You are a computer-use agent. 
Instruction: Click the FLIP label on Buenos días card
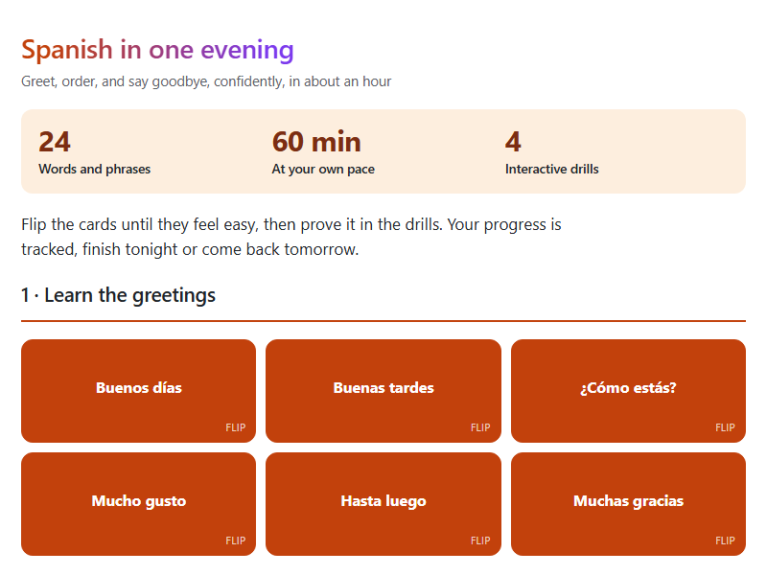(x=235, y=427)
